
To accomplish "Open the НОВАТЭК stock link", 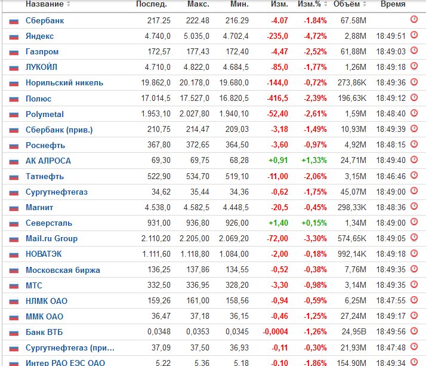I will (44, 254).
